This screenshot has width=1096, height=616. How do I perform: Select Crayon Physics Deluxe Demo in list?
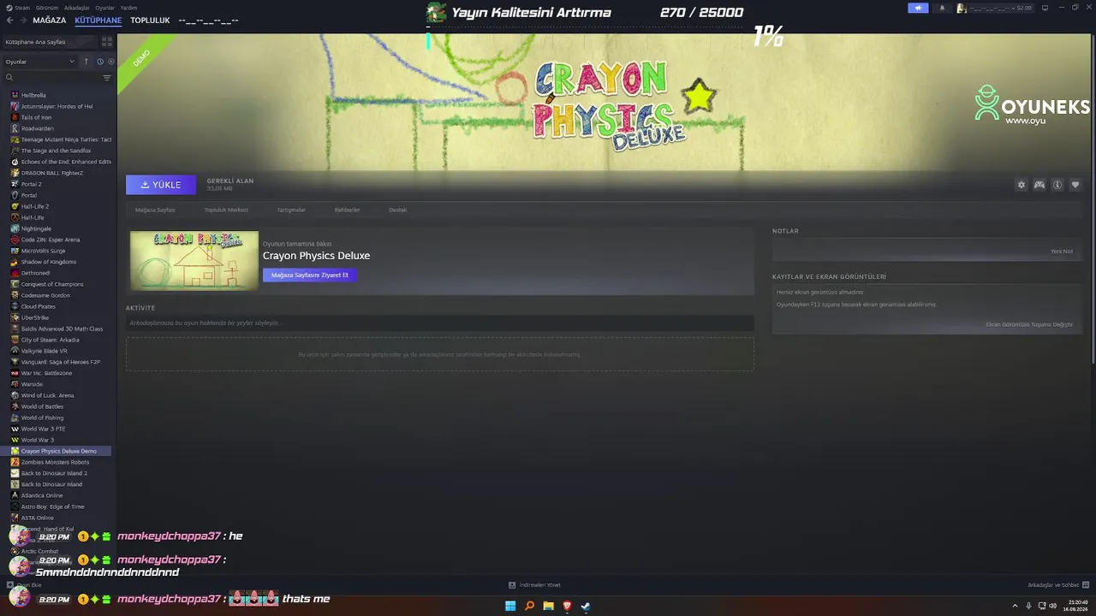coord(56,451)
